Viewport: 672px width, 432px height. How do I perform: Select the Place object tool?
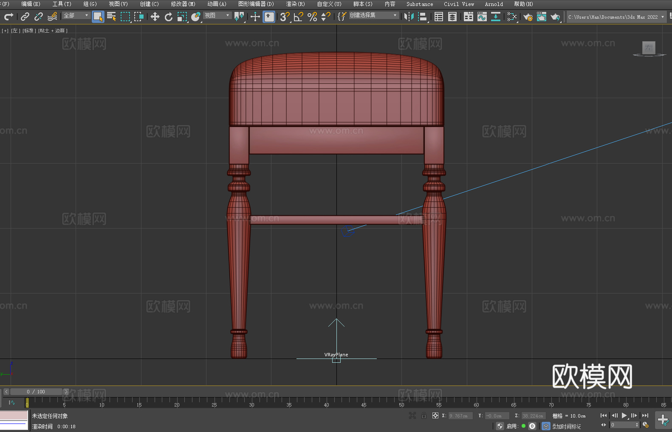point(196,17)
